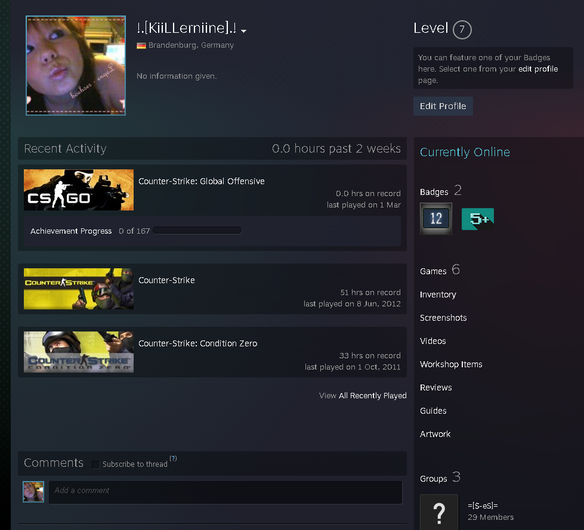Go to Artwork
584x530 pixels.
point(435,434)
